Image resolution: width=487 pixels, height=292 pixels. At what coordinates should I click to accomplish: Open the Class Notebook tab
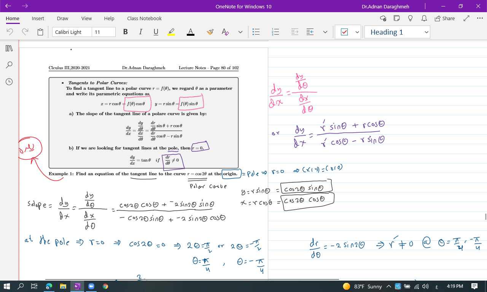click(144, 18)
